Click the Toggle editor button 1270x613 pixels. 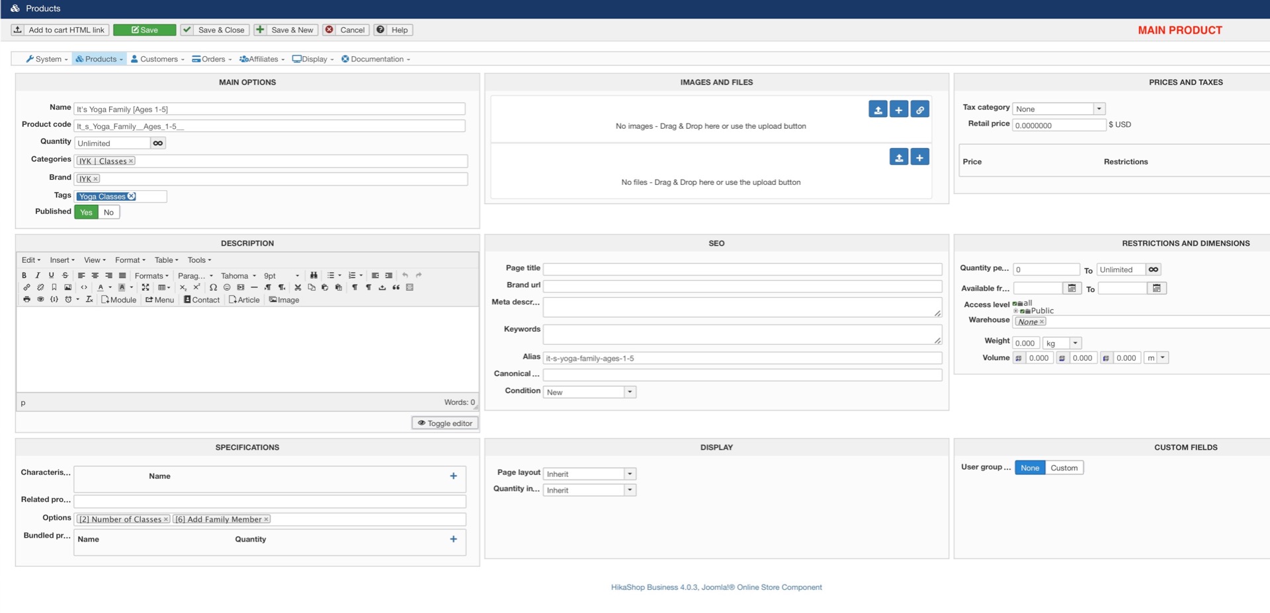(444, 423)
